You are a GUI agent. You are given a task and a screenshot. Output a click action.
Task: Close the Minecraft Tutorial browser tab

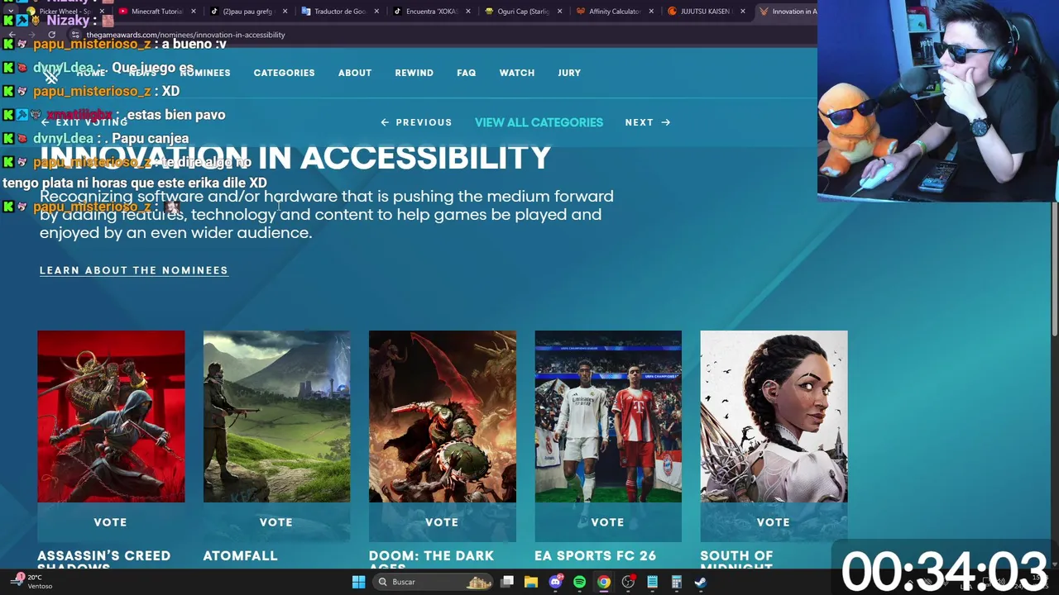pyautogui.click(x=194, y=12)
